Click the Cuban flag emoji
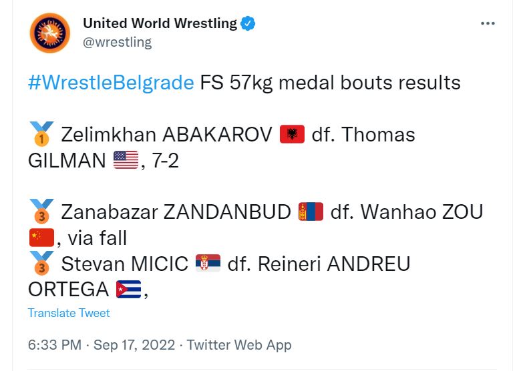The height and width of the screenshot is (371, 531). click(x=128, y=289)
